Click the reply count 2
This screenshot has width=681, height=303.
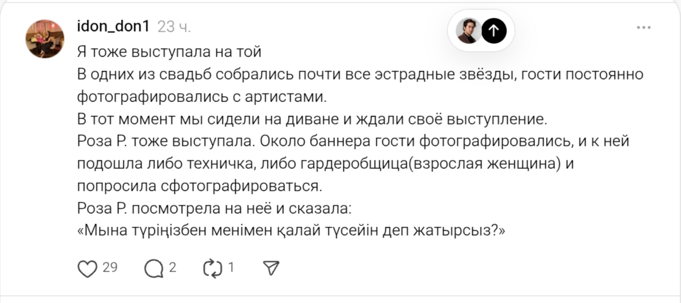(173, 267)
